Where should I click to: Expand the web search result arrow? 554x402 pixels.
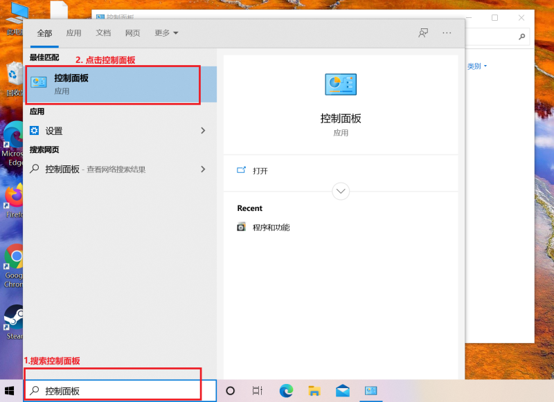pos(203,169)
